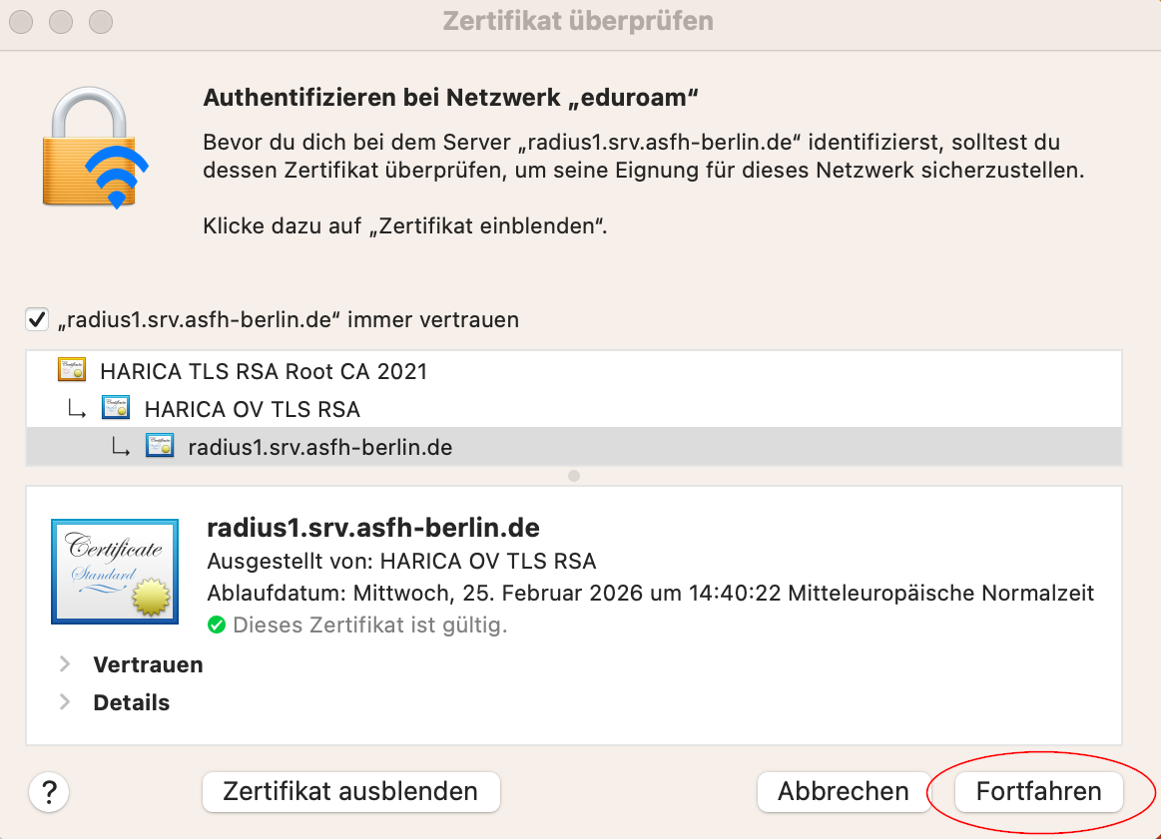Toggle always trust radius1.srv.asfh-berlin.de checkbox

[x=37, y=319]
